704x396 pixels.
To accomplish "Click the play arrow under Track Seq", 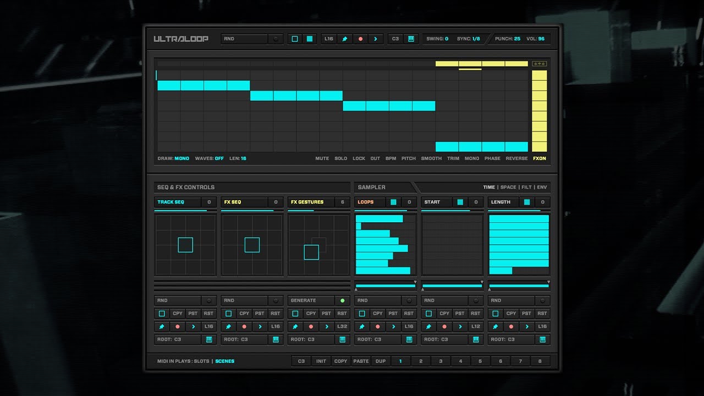I will click(x=193, y=326).
